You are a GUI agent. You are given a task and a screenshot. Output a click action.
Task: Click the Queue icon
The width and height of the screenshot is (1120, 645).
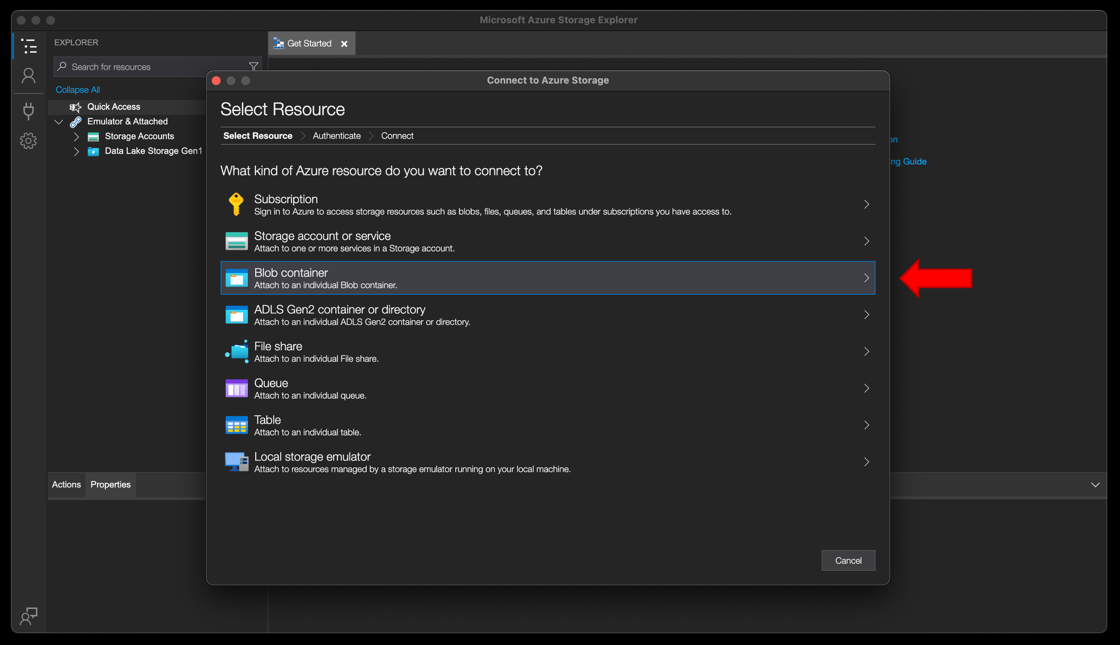click(x=236, y=388)
